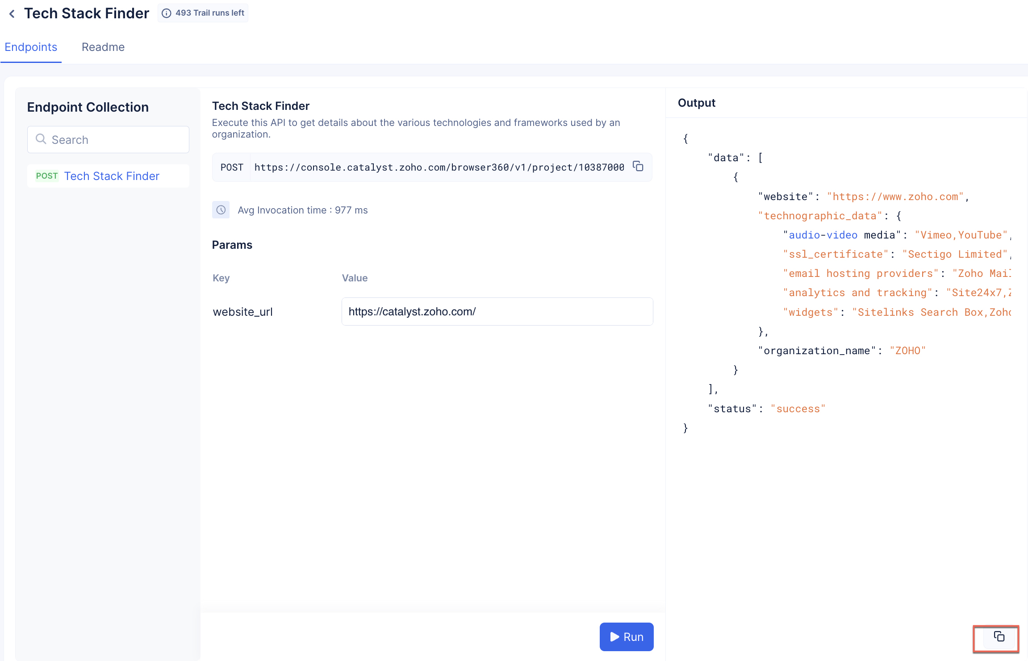The height and width of the screenshot is (661, 1028).
Task: Search in the Endpoint Collection search box
Action: (108, 139)
